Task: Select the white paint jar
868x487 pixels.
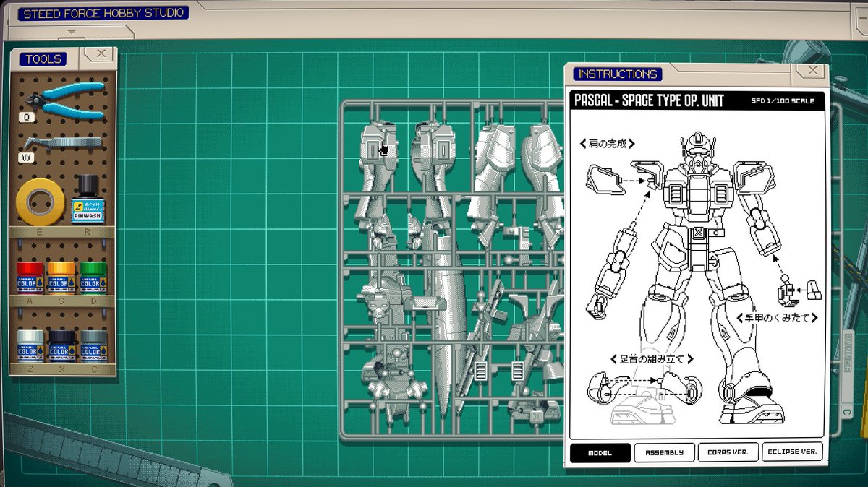Action: pyautogui.click(x=30, y=346)
